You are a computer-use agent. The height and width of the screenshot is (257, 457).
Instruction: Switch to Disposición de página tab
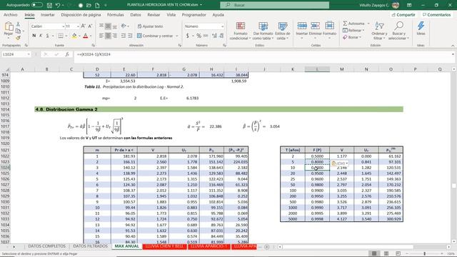pos(81,15)
